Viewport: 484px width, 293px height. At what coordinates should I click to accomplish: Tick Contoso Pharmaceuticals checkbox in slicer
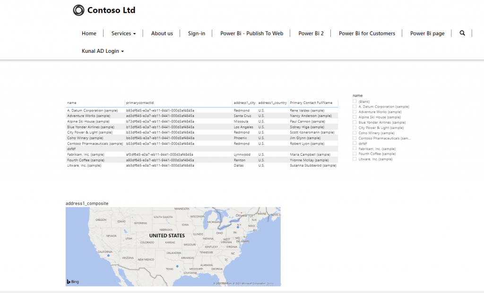354,138
